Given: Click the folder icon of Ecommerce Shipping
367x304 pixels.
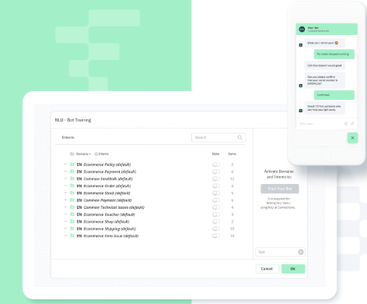Looking at the screenshot, I should click(x=72, y=228).
